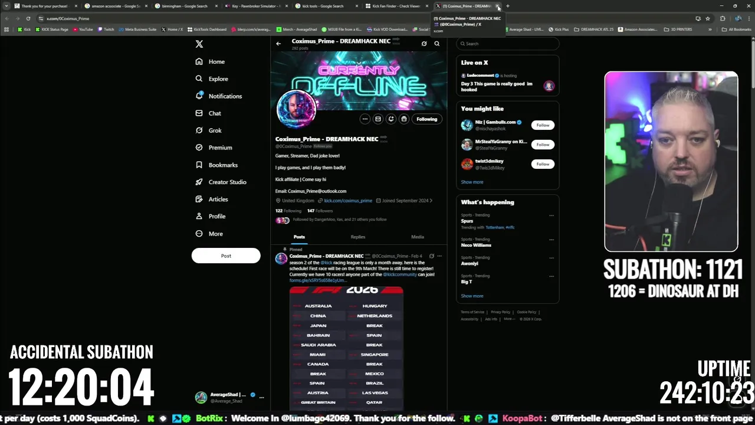Open Notifications in the sidebar
The image size is (755, 425).
(218, 96)
